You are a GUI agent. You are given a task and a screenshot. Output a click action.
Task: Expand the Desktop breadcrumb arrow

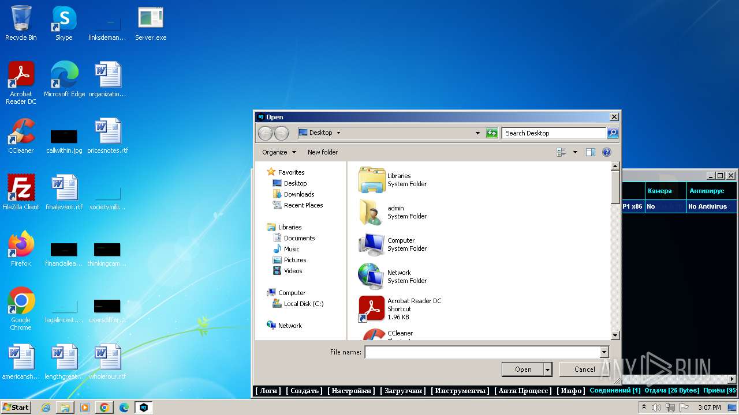coord(338,133)
